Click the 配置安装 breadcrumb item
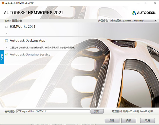 [17, 21]
